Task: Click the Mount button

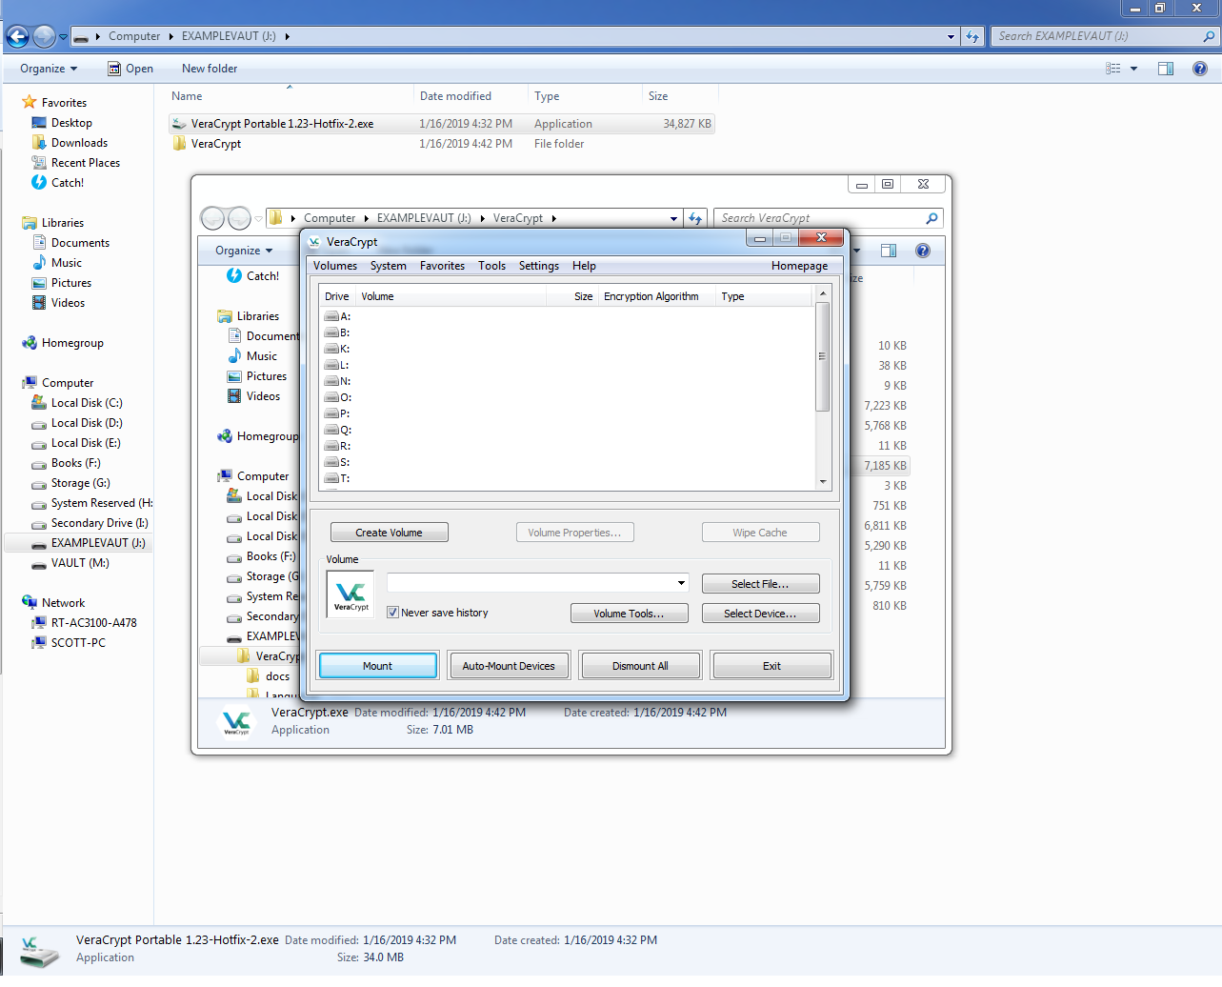Action: pyautogui.click(x=378, y=666)
